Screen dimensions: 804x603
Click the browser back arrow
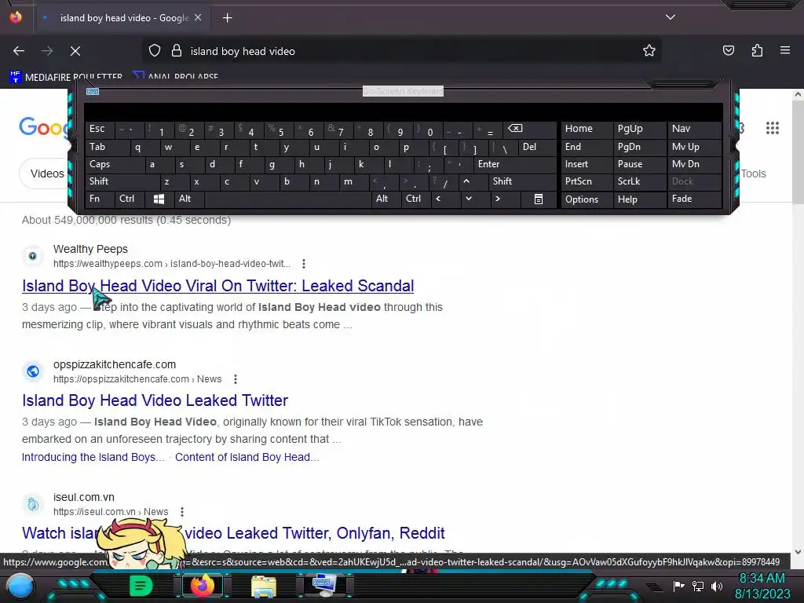tap(19, 51)
